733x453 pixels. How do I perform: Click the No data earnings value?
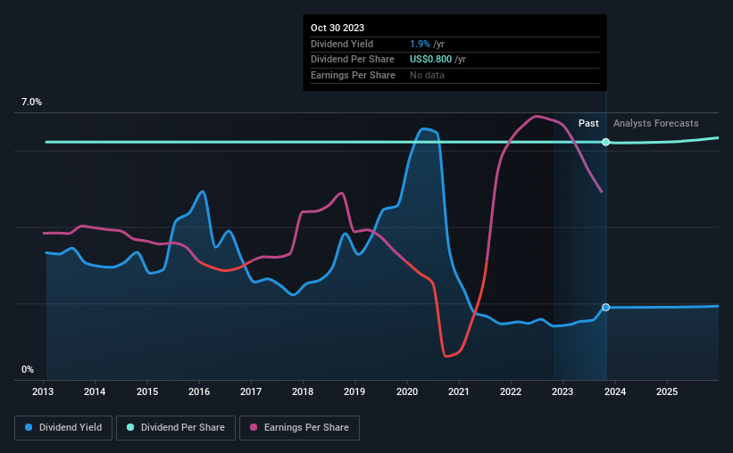(427, 75)
